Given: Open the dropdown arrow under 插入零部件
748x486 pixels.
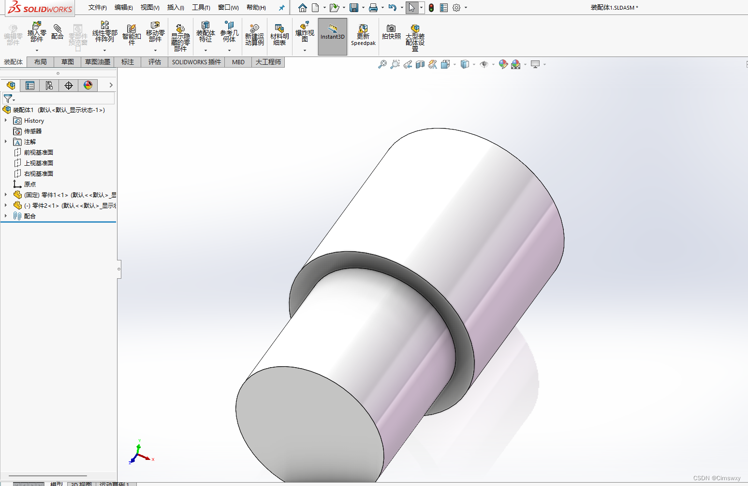Looking at the screenshot, I should pyautogui.click(x=37, y=50).
